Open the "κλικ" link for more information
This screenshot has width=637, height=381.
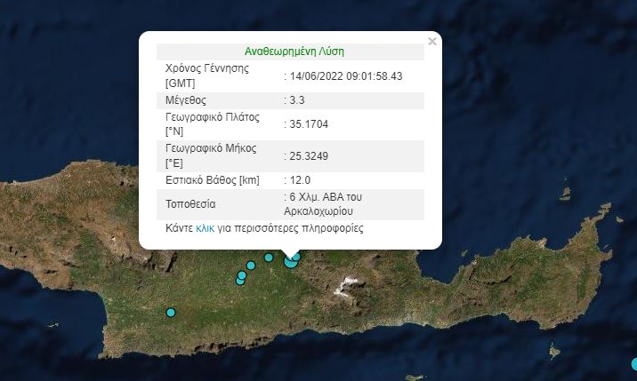click(205, 228)
